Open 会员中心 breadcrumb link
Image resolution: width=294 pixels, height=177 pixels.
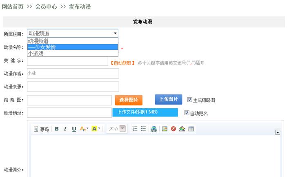point(46,7)
